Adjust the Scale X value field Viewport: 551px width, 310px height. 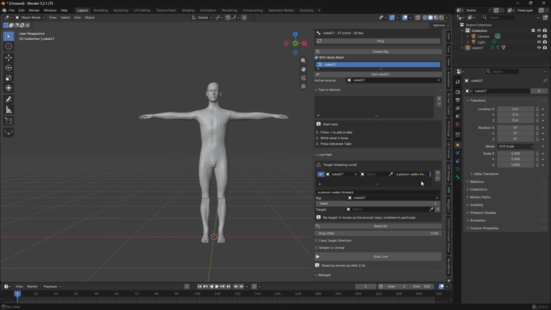[x=515, y=153]
